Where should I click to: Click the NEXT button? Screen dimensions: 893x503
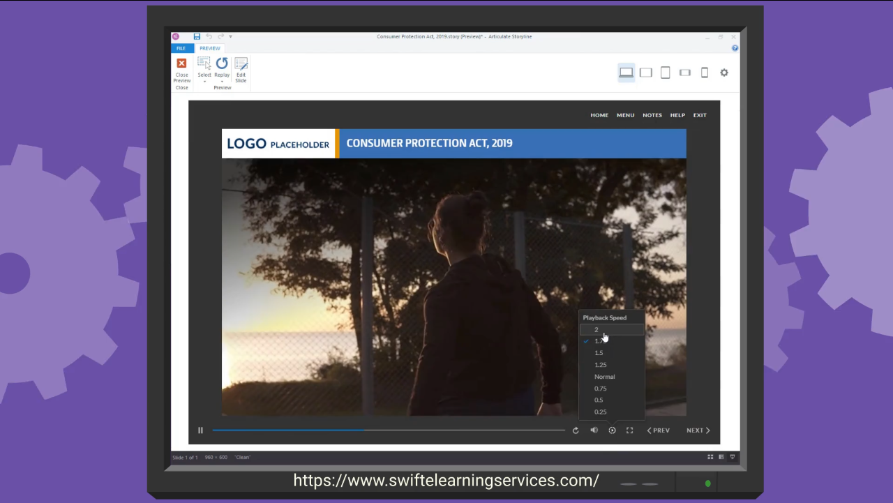[698, 430]
